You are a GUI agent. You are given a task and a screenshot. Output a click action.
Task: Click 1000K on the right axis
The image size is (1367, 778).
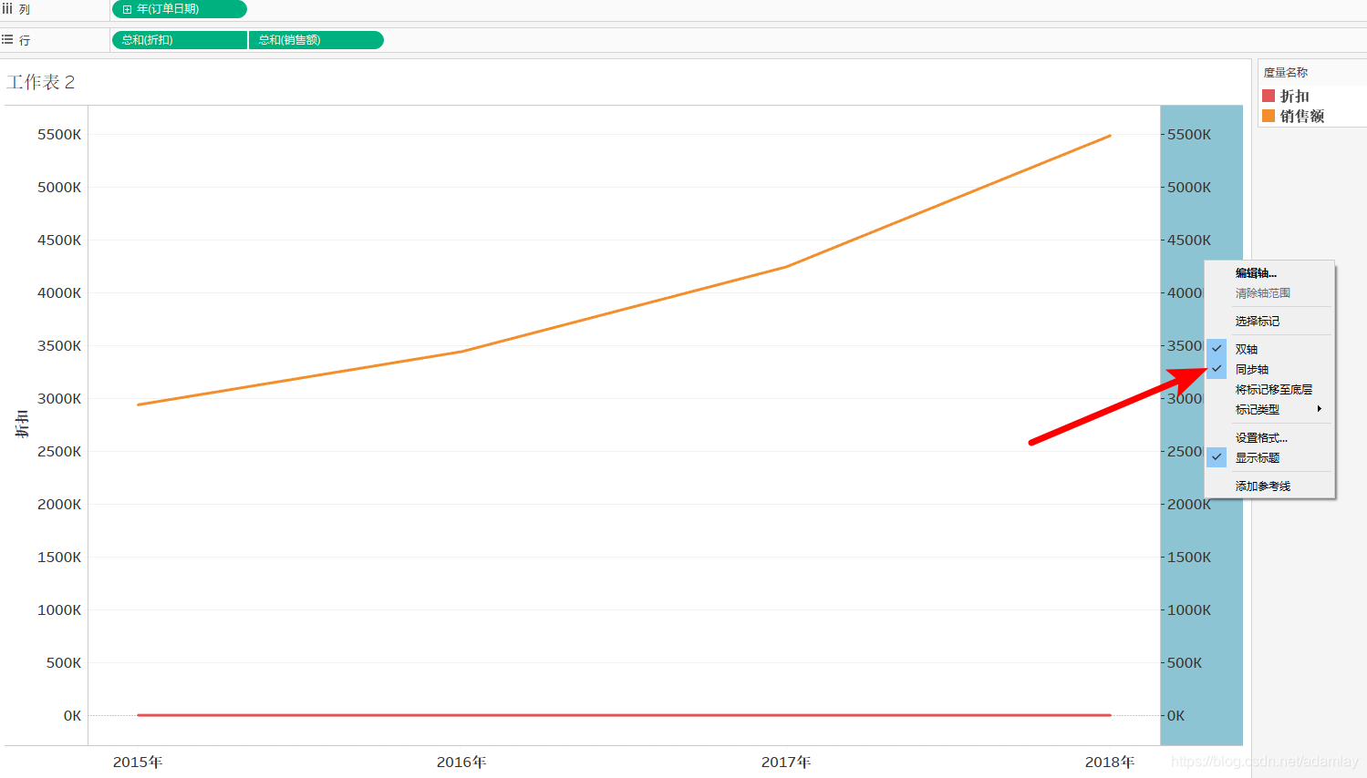pyautogui.click(x=1189, y=610)
